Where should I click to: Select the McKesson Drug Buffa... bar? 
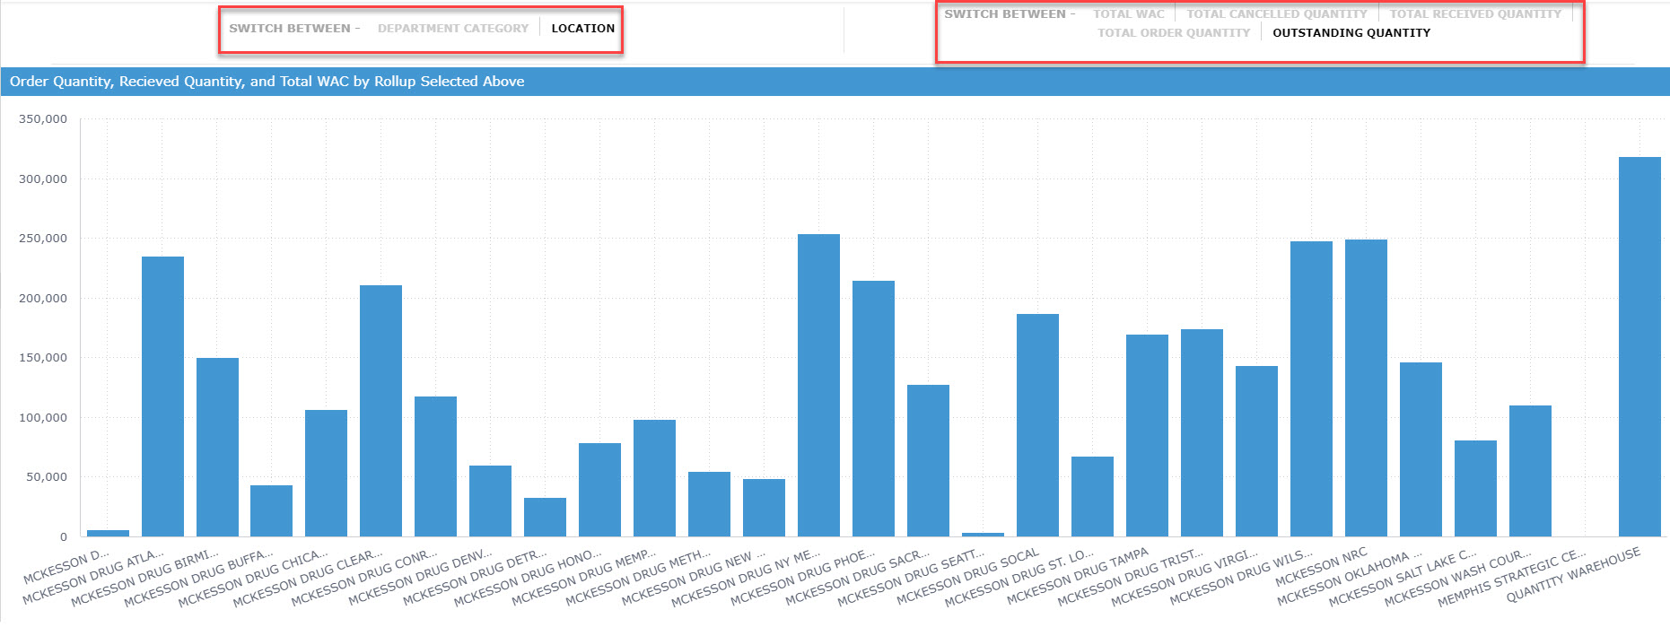271,511
